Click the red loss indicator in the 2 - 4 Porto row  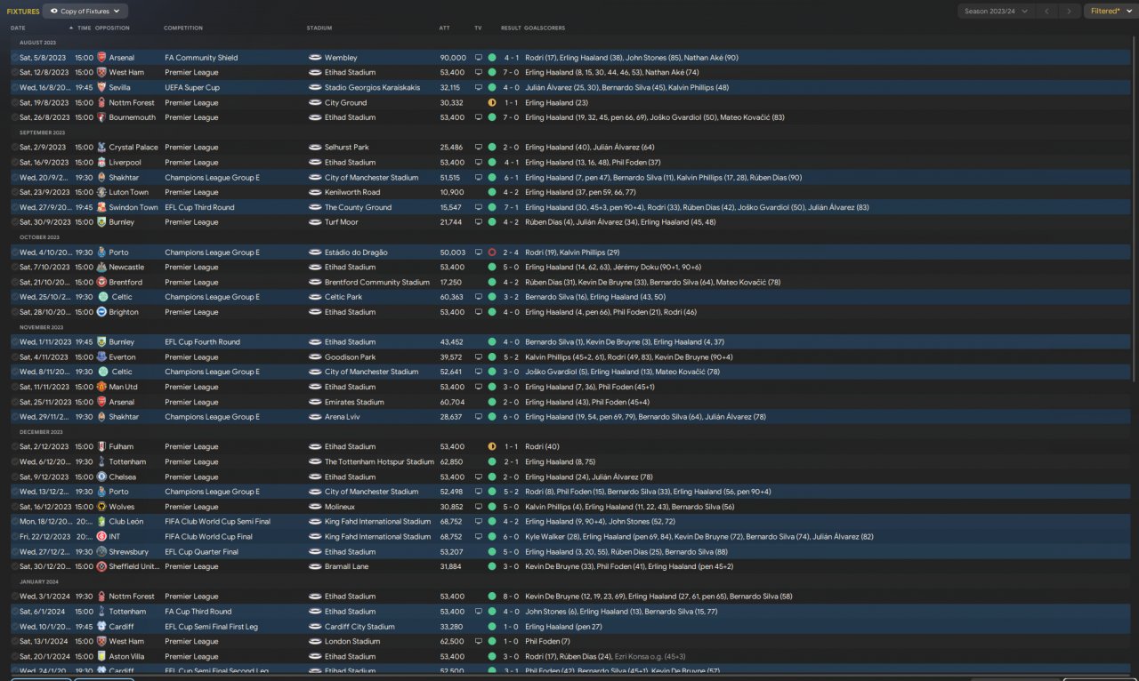pyautogui.click(x=492, y=252)
